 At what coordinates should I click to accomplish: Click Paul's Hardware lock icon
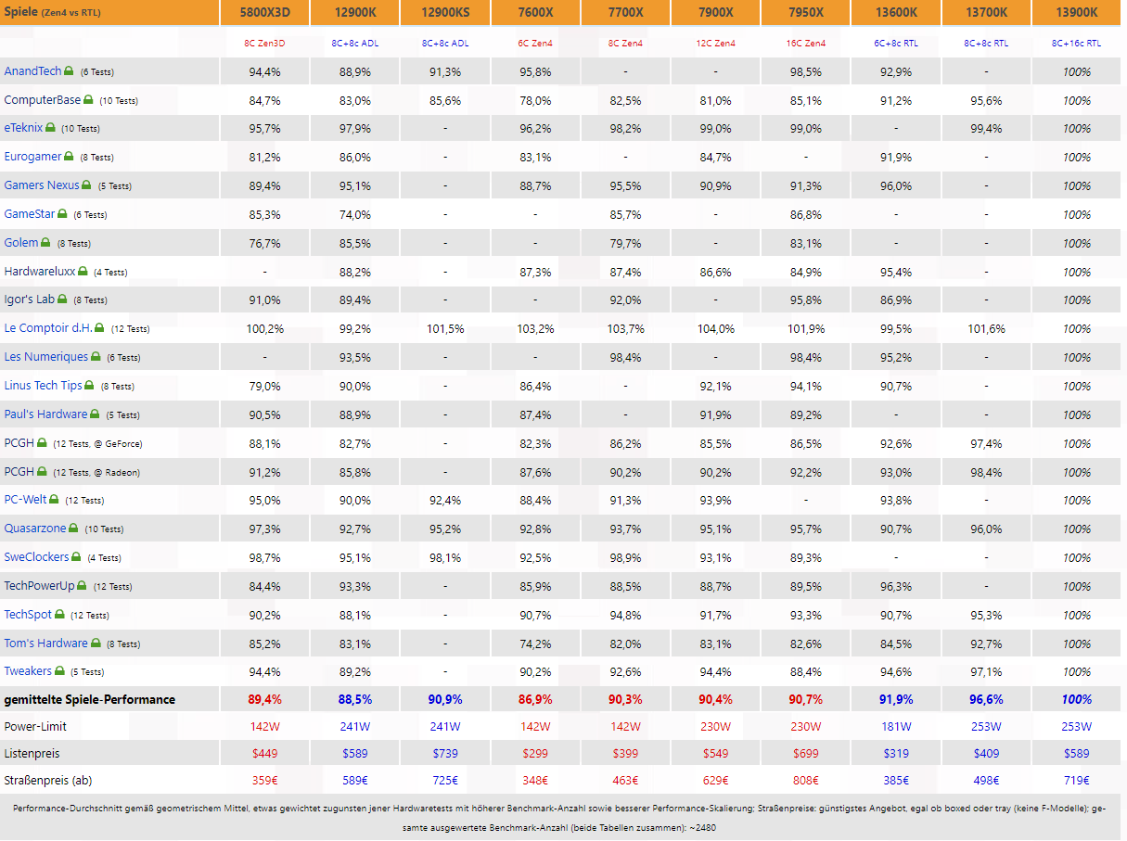point(95,414)
